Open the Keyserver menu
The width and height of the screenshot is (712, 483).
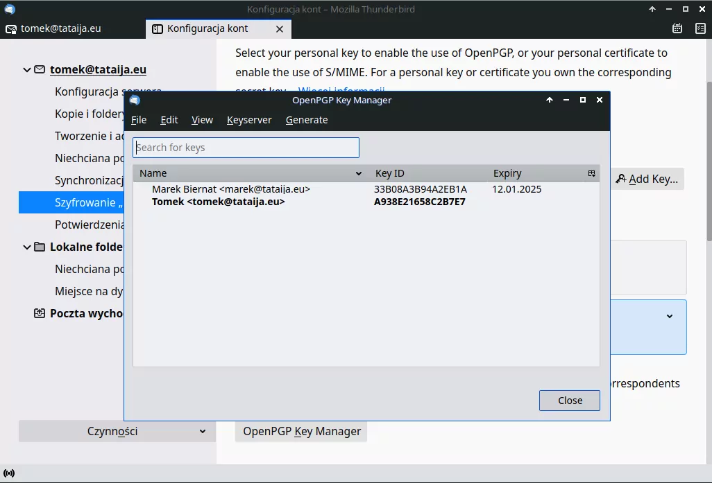pyautogui.click(x=249, y=120)
